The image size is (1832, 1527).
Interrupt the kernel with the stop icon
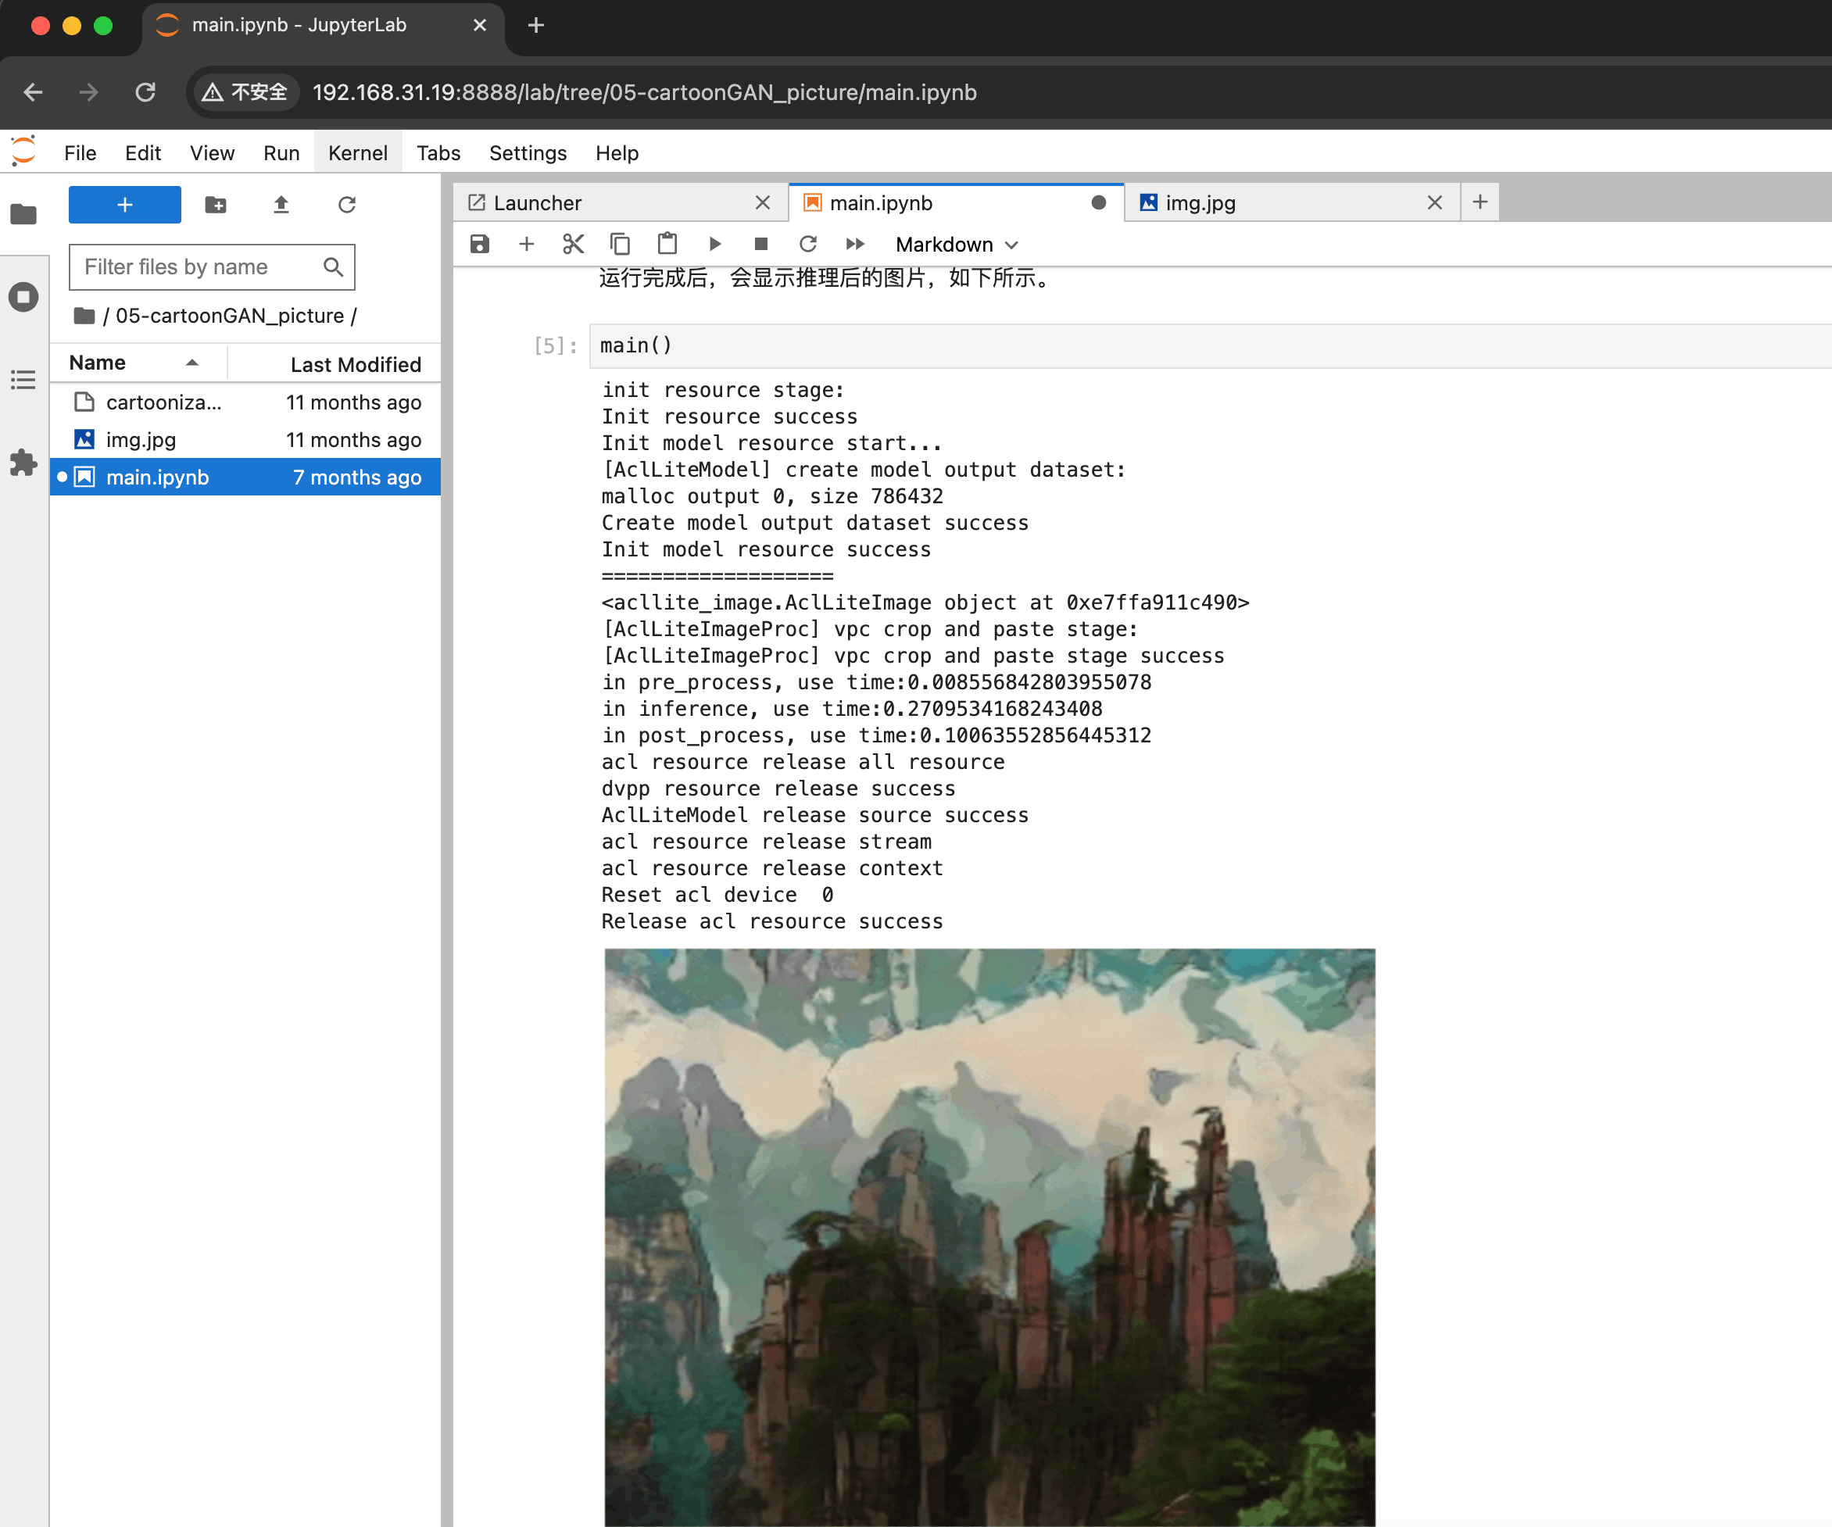(x=760, y=244)
